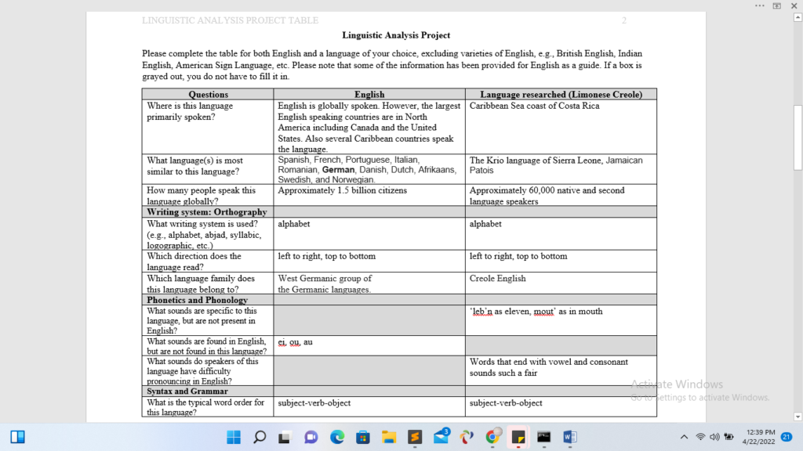Open the Windows Start menu
803x451 pixels.
click(234, 437)
